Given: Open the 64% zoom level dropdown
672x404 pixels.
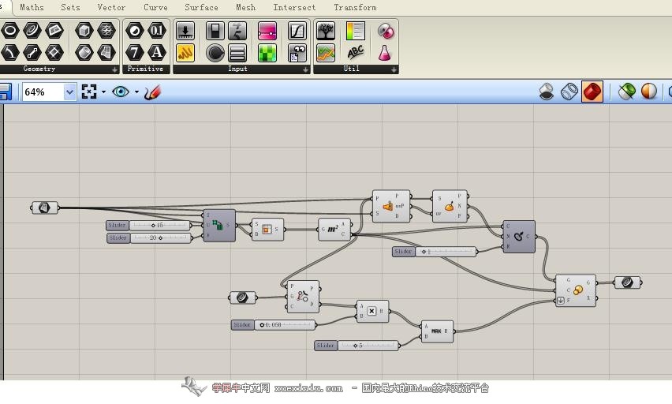Looking at the screenshot, I should pos(69,92).
